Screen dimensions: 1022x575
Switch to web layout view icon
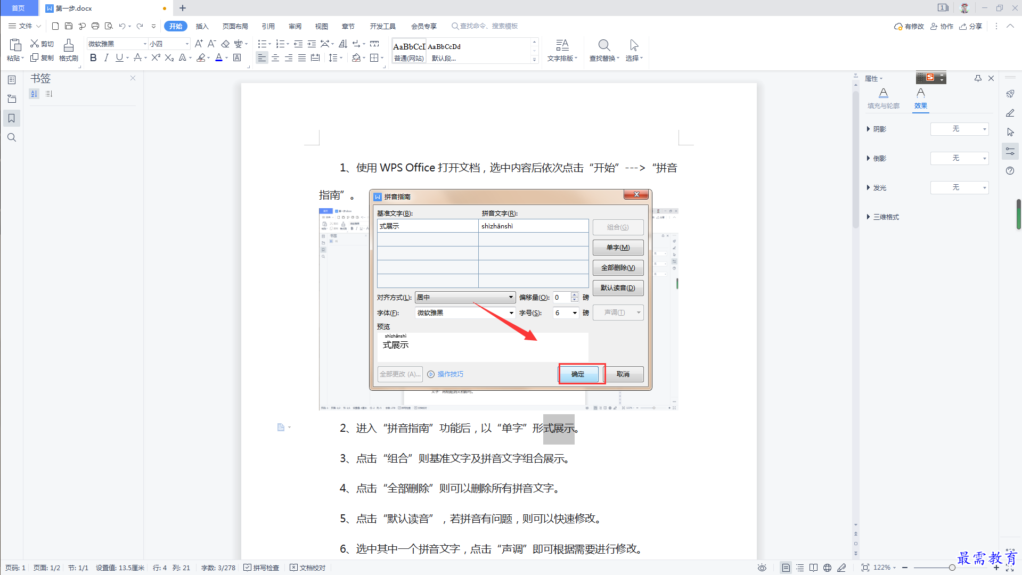(827, 568)
